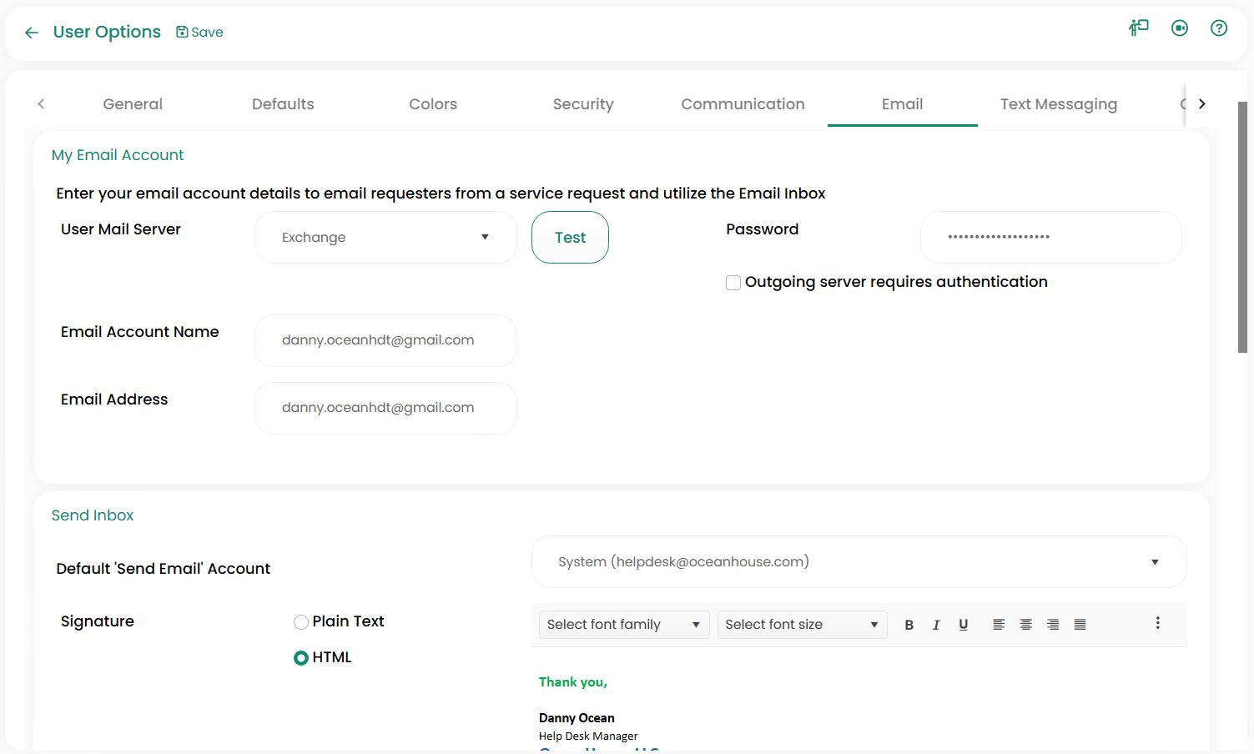Toggle italic formatting in signature editor

[x=936, y=625]
